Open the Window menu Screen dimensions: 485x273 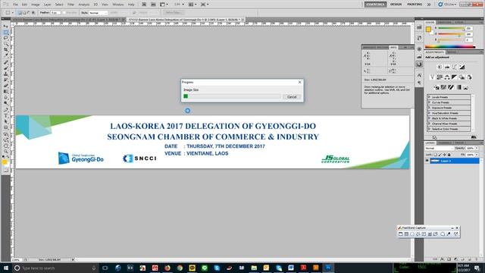click(118, 5)
